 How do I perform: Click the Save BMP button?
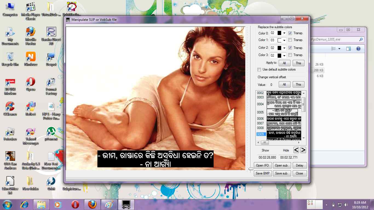[263, 173]
